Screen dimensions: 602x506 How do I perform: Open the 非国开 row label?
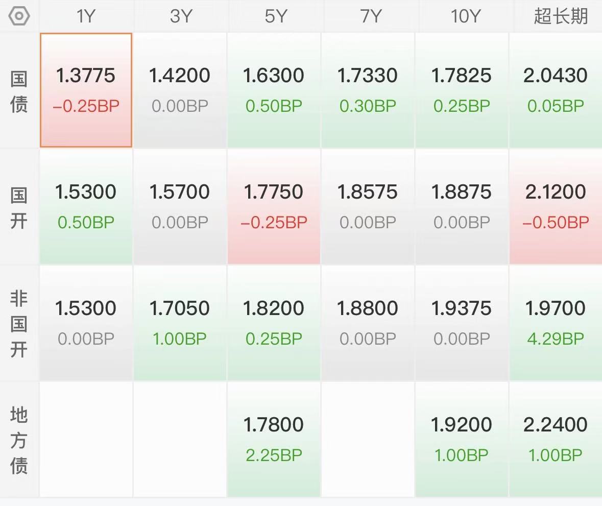19,324
